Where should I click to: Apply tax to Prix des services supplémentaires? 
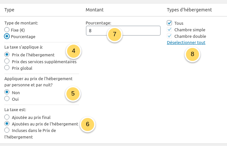click(x=7, y=61)
